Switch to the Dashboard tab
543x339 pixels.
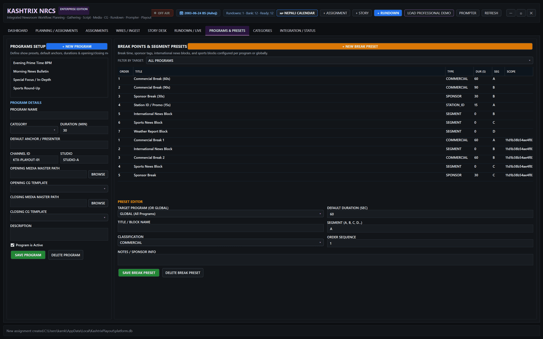[18, 31]
